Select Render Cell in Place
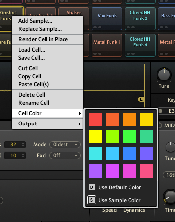The height and width of the screenshot is (222, 175). (47, 39)
